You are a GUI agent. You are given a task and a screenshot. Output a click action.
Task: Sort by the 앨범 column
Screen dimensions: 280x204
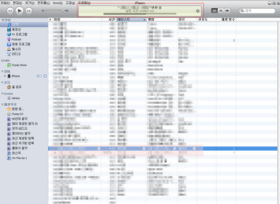point(162,19)
